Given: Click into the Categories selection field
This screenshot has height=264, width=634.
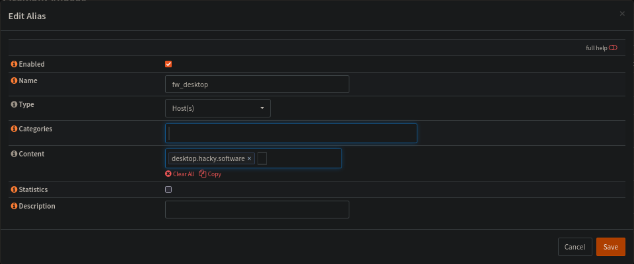Looking at the screenshot, I should click(291, 133).
